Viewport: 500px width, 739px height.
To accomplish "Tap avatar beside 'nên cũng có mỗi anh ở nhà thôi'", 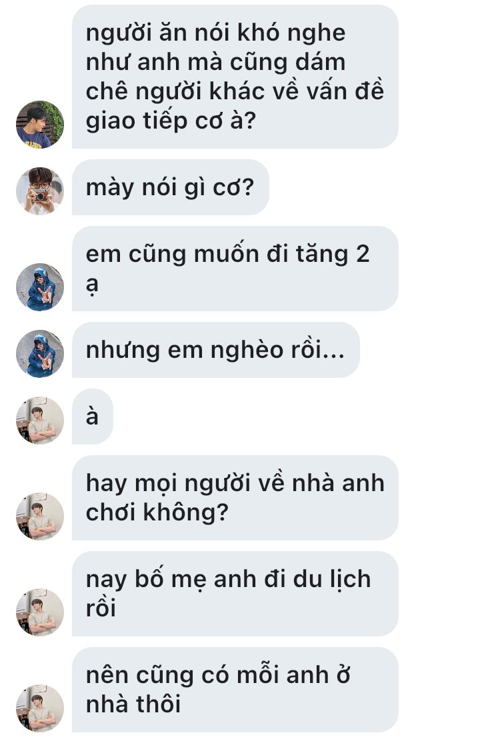I will (x=40, y=708).
